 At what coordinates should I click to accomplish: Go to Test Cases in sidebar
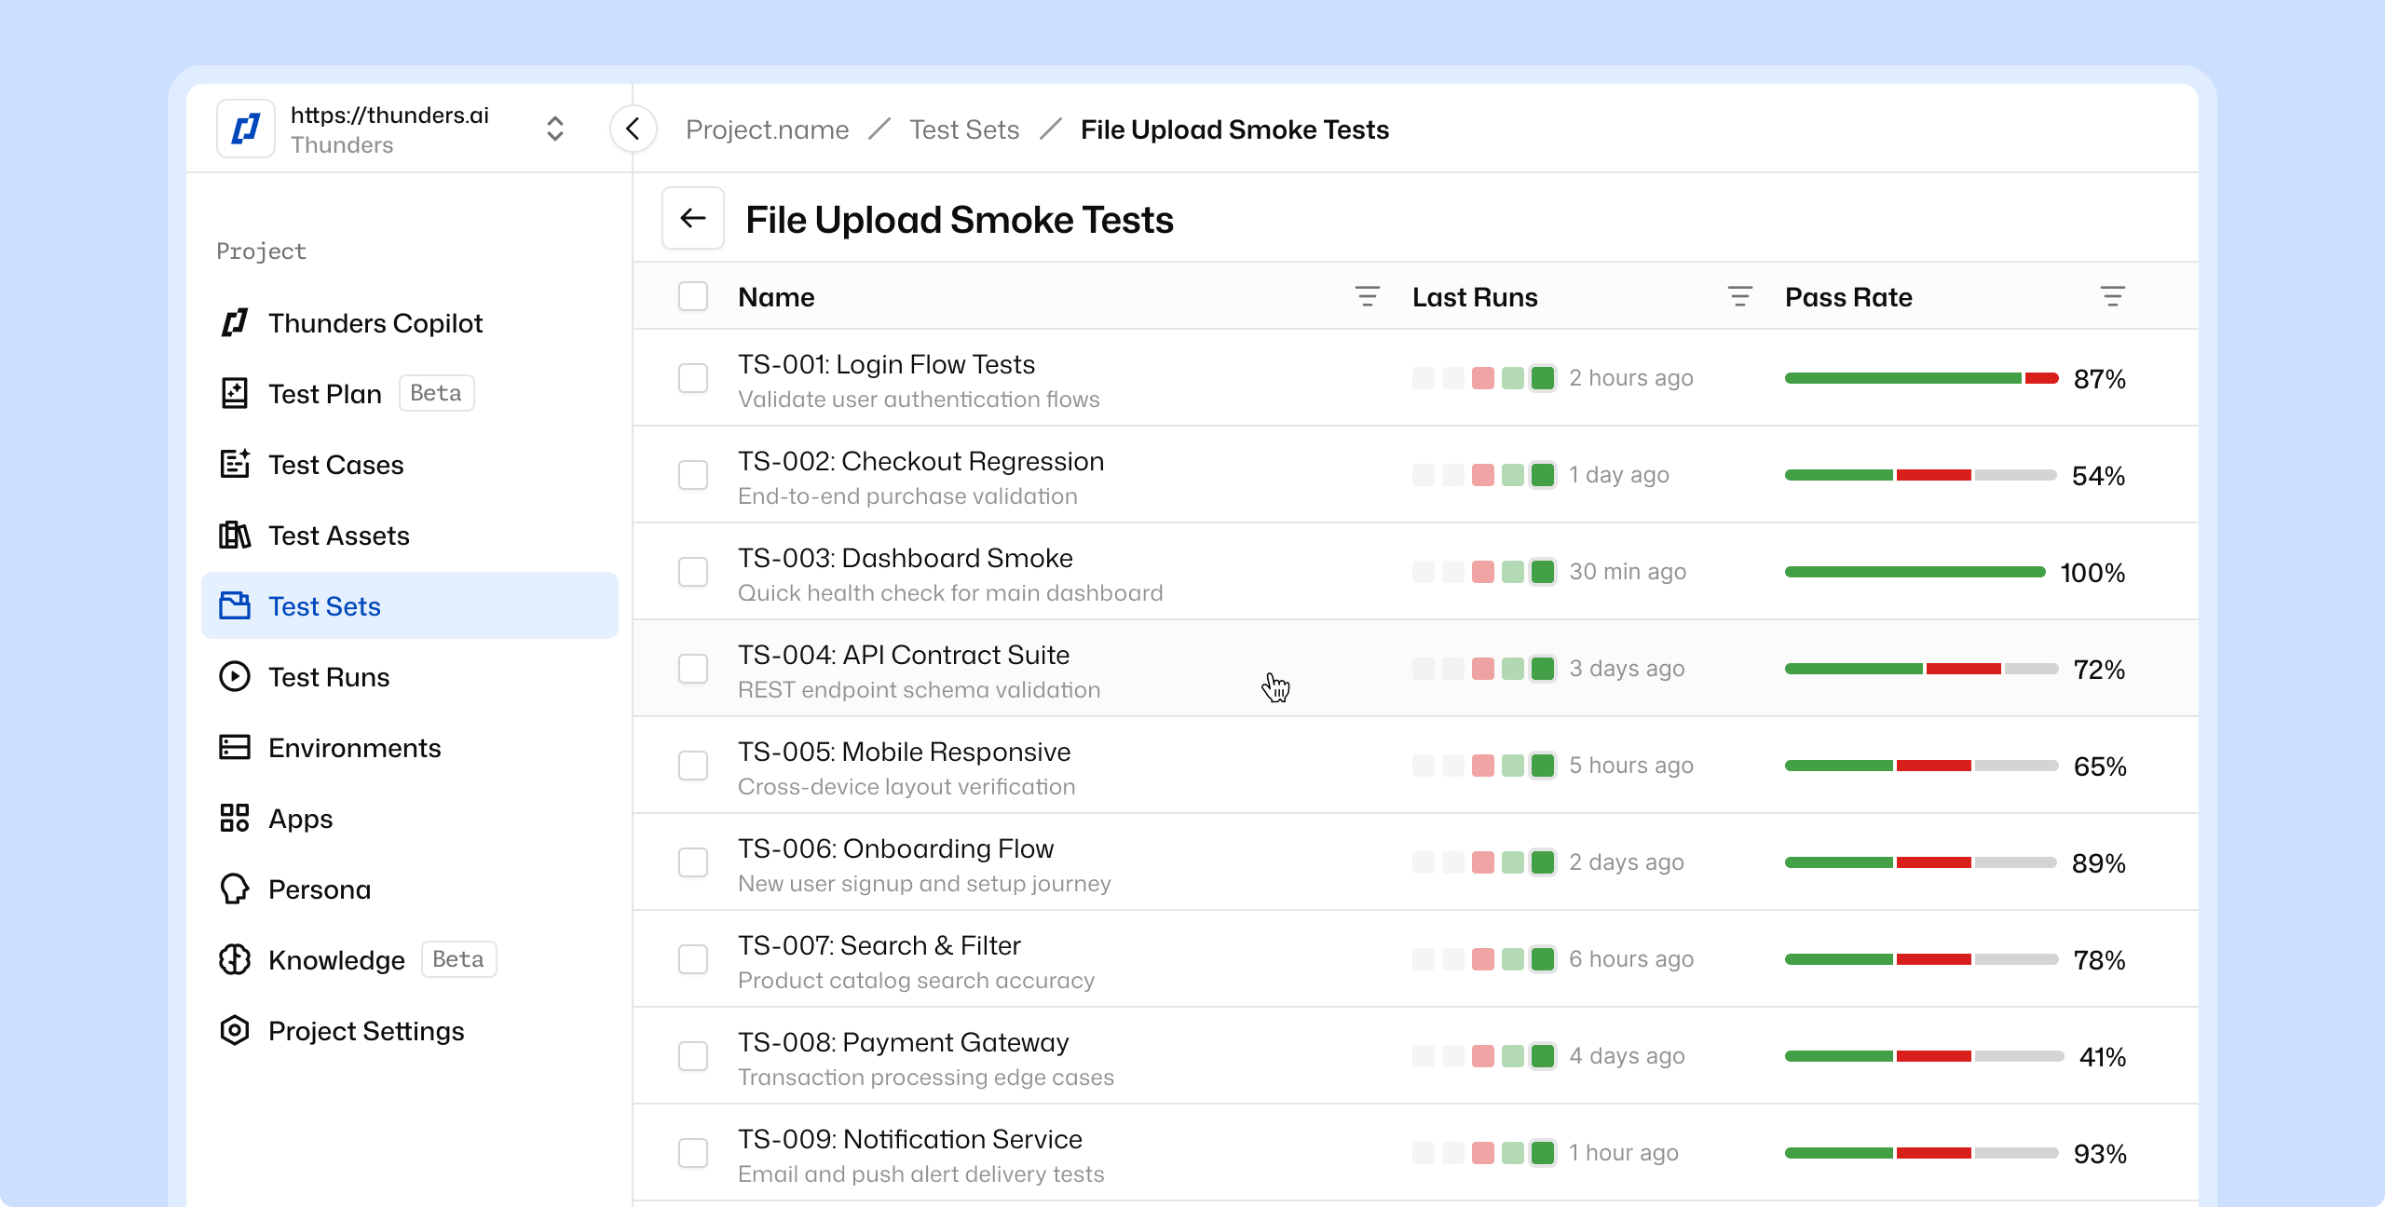(x=335, y=465)
